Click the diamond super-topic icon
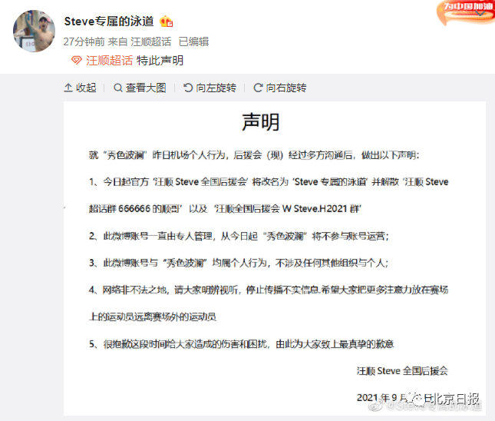The height and width of the screenshot is (421, 495). pyautogui.click(x=77, y=60)
